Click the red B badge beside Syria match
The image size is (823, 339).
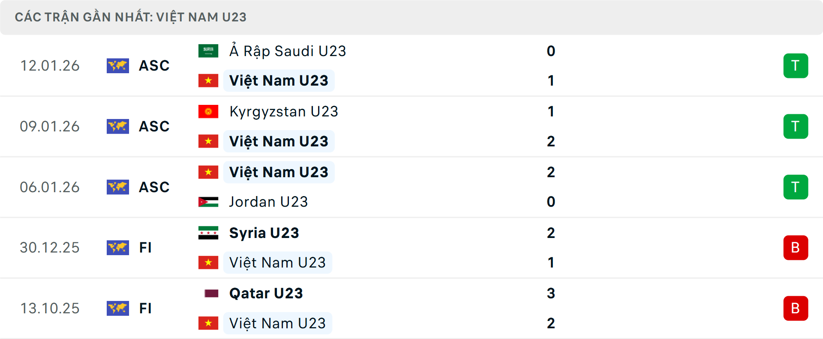pyautogui.click(x=796, y=247)
